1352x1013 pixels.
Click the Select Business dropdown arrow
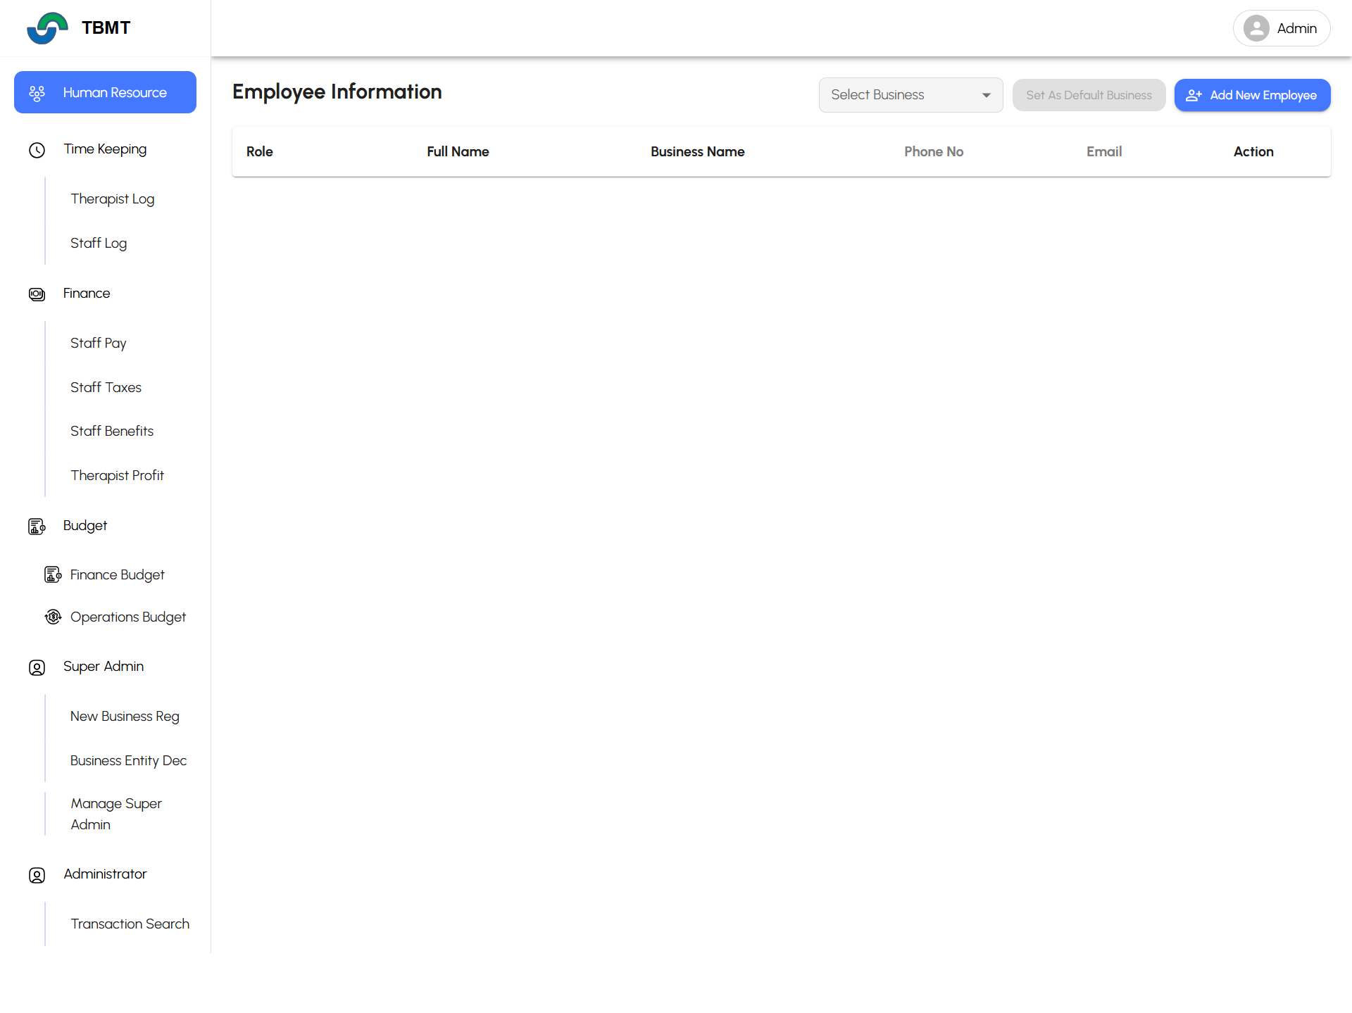(986, 95)
